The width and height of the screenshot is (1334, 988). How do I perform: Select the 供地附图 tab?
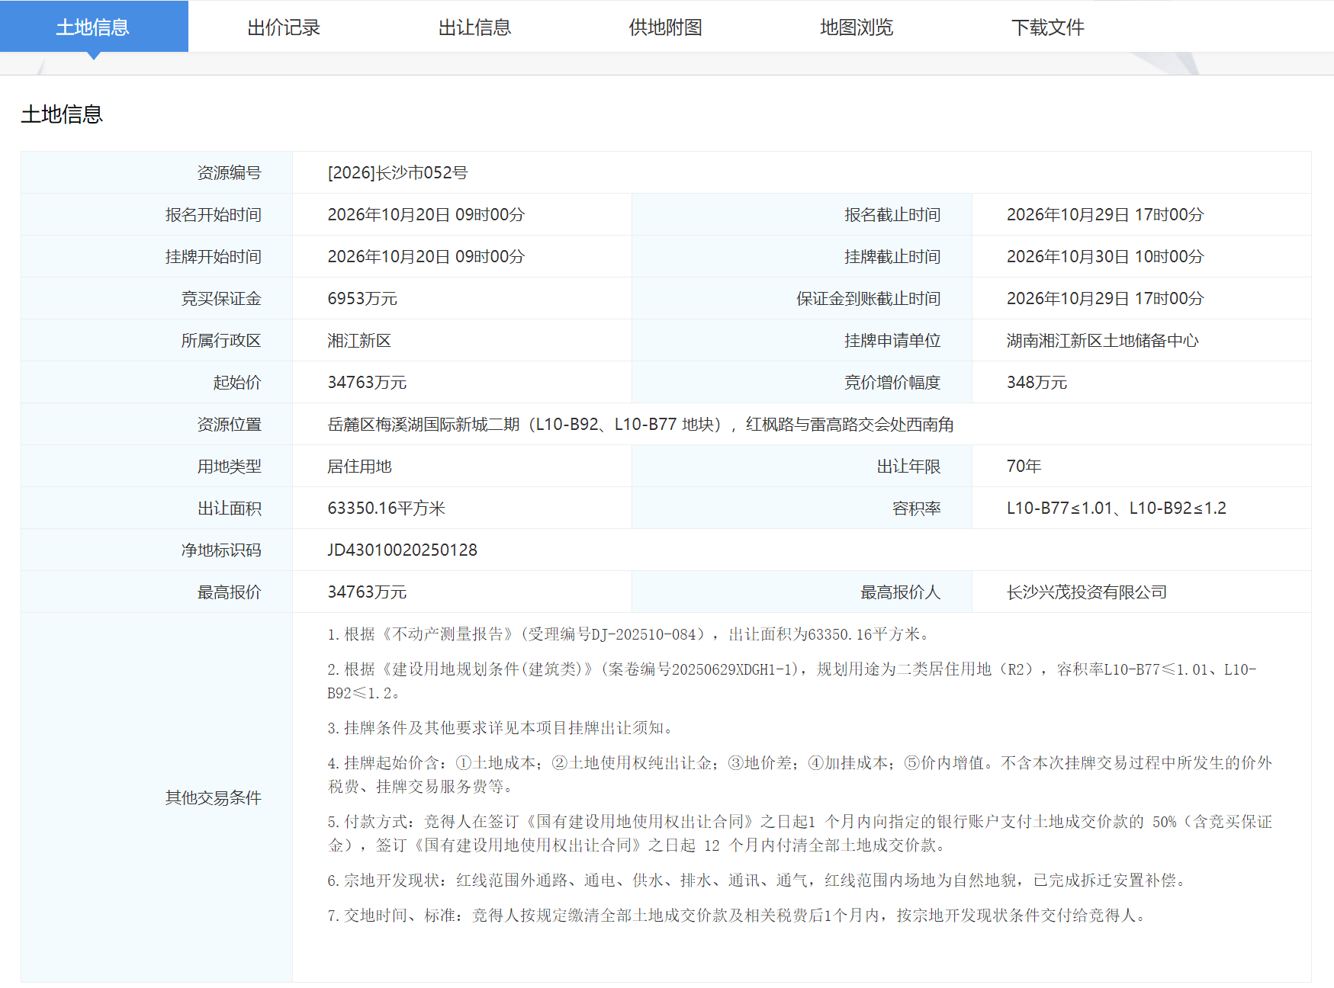click(665, 27)
